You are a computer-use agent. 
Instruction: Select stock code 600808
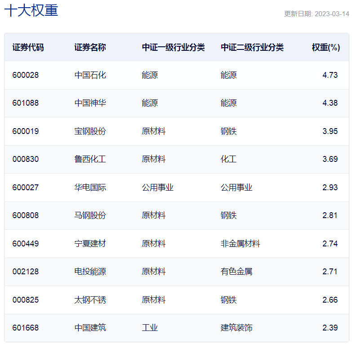(x=26, y=215)
